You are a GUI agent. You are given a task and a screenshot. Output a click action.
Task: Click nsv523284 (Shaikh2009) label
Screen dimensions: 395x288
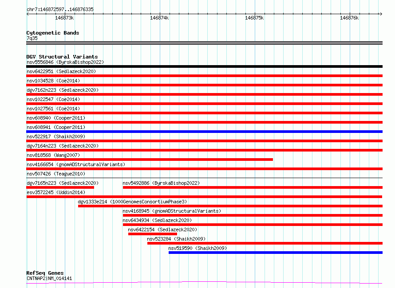[x=176, y=239]
